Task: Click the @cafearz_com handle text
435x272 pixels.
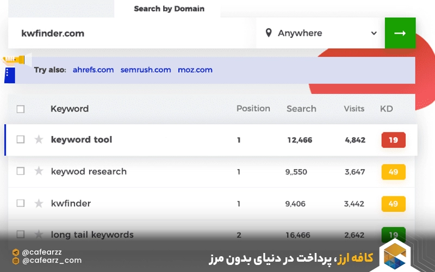Action: 52,261
